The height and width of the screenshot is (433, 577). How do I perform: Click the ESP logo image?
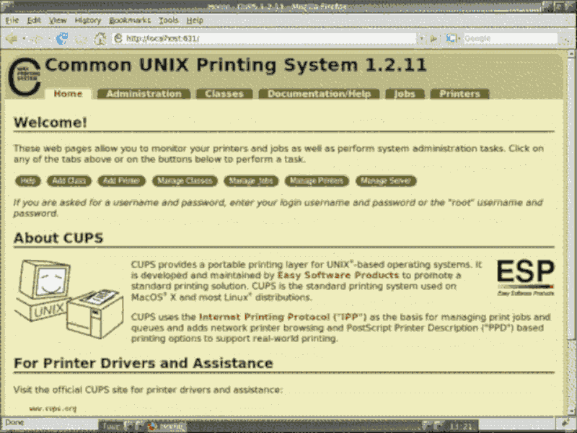pyautogui.click(x=526, y=278)
